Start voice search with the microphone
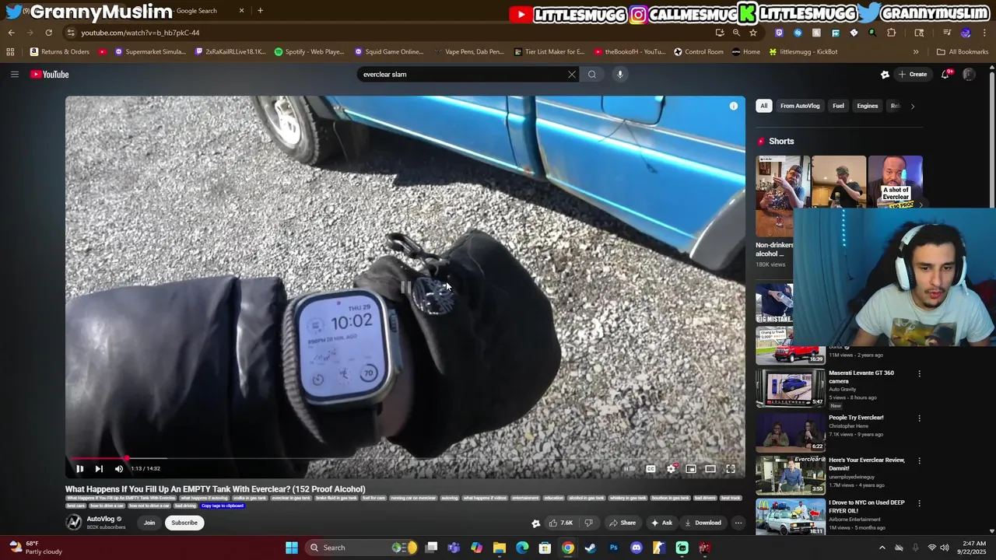 [x=620, y=74]
